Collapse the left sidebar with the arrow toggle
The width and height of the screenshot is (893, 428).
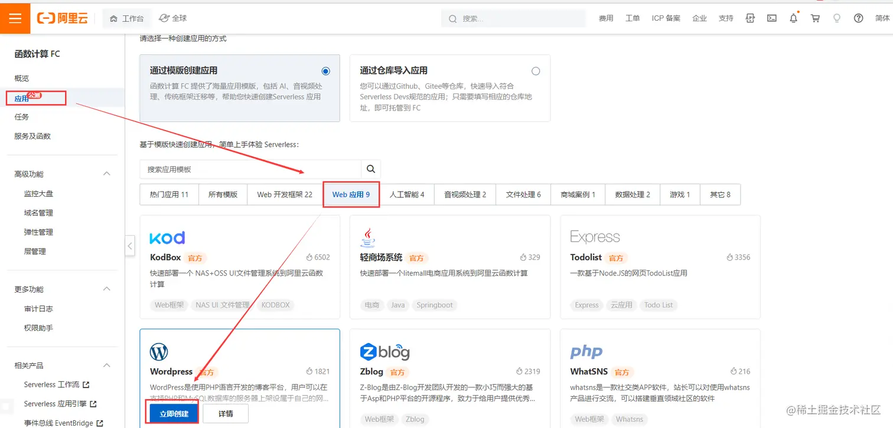click(x=129, y=245)
